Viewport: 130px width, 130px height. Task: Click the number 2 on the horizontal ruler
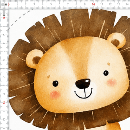click(26, 4)
